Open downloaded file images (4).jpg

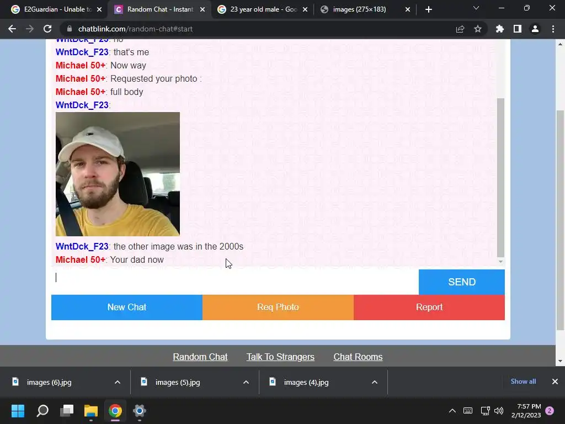pos(306,382)
